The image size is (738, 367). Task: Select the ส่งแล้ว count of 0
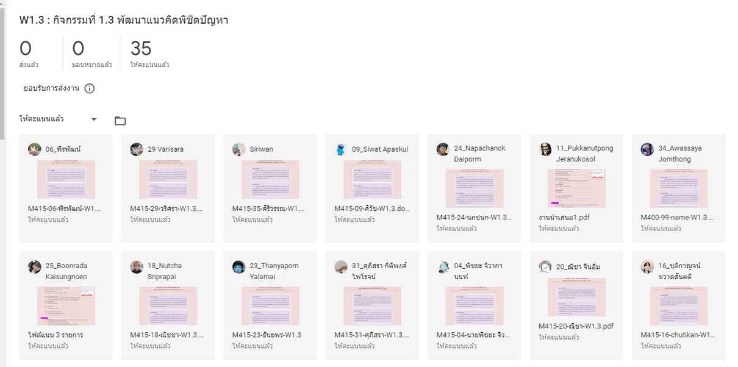26,49
